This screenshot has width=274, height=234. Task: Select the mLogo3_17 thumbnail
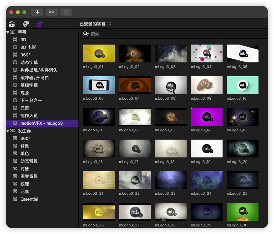click(135, 149)
